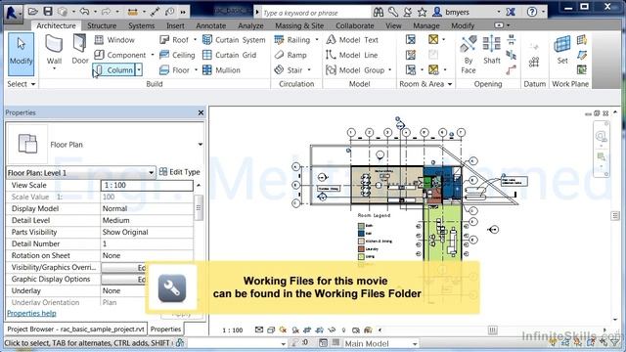This screenshot has width=626, height=352.
Task: Open the Systems ribbon tab
Action: click(x=141, y=25)
